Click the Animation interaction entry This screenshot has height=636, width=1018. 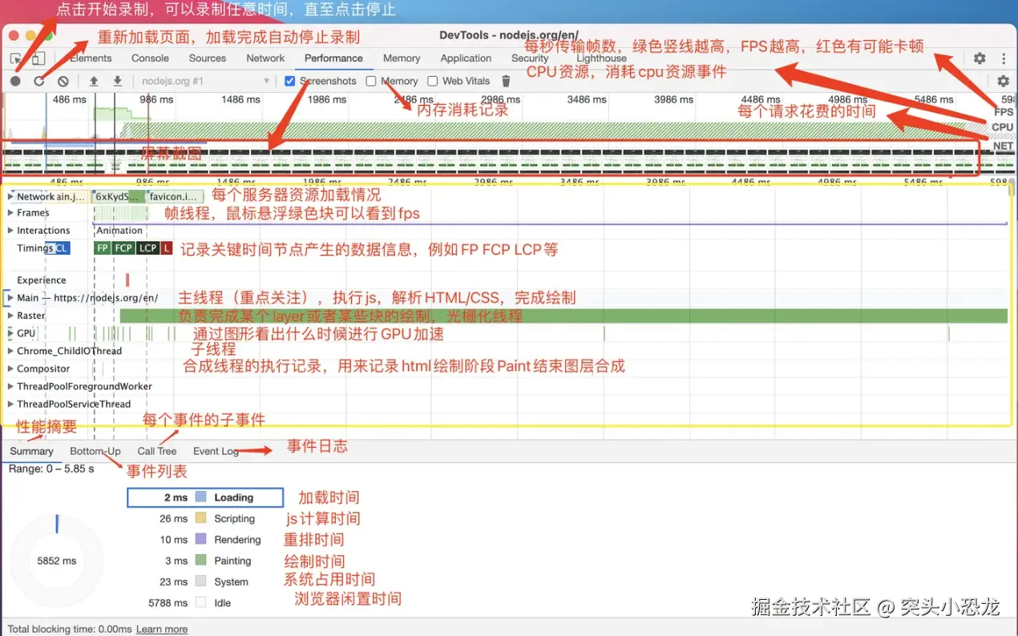119,231
